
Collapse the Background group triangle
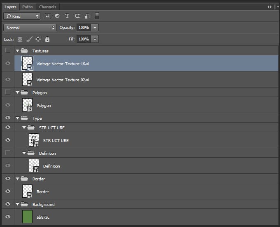coord(17,204)
